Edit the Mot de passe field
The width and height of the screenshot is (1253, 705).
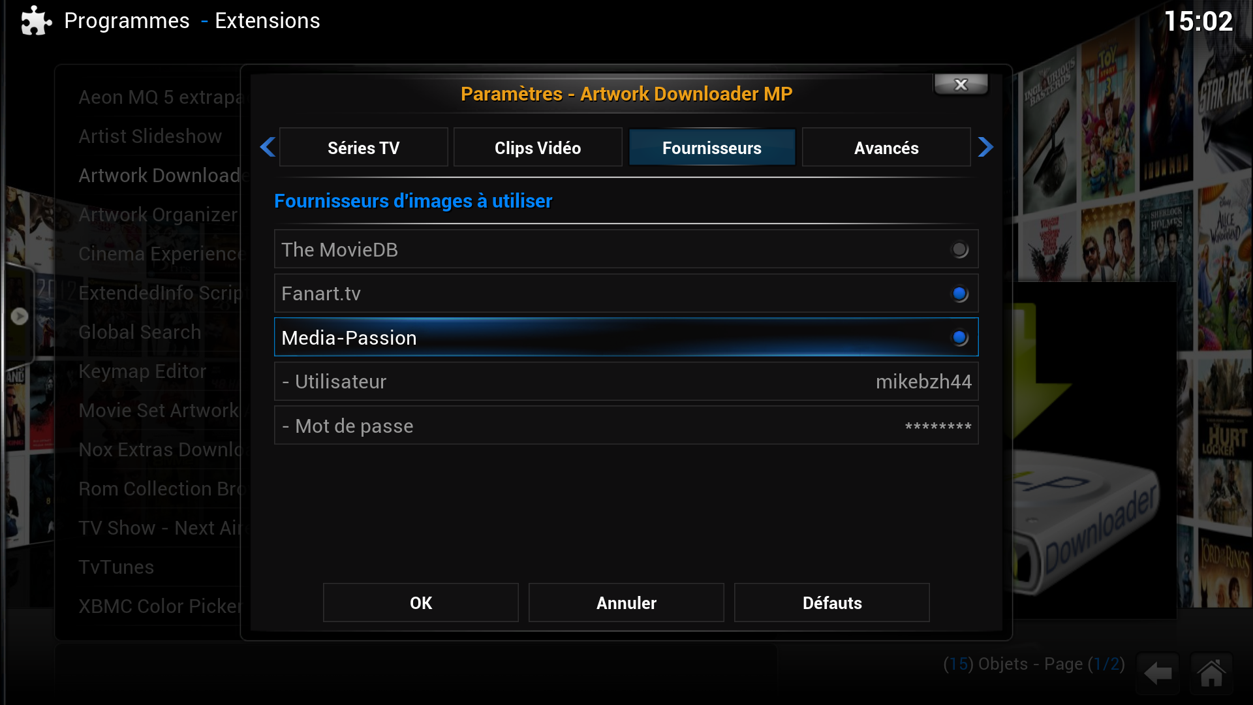click(626, 426)
